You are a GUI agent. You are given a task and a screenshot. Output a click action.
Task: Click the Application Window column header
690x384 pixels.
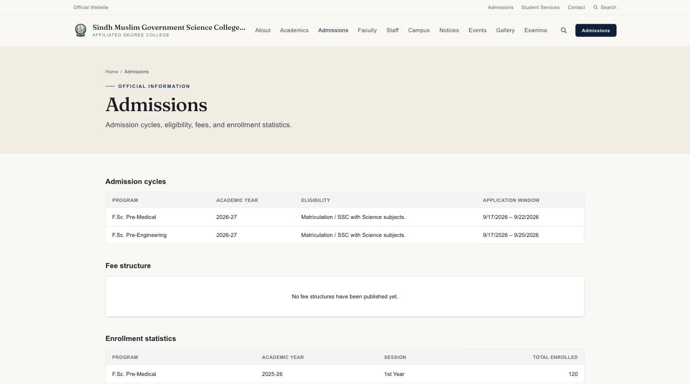511,201
